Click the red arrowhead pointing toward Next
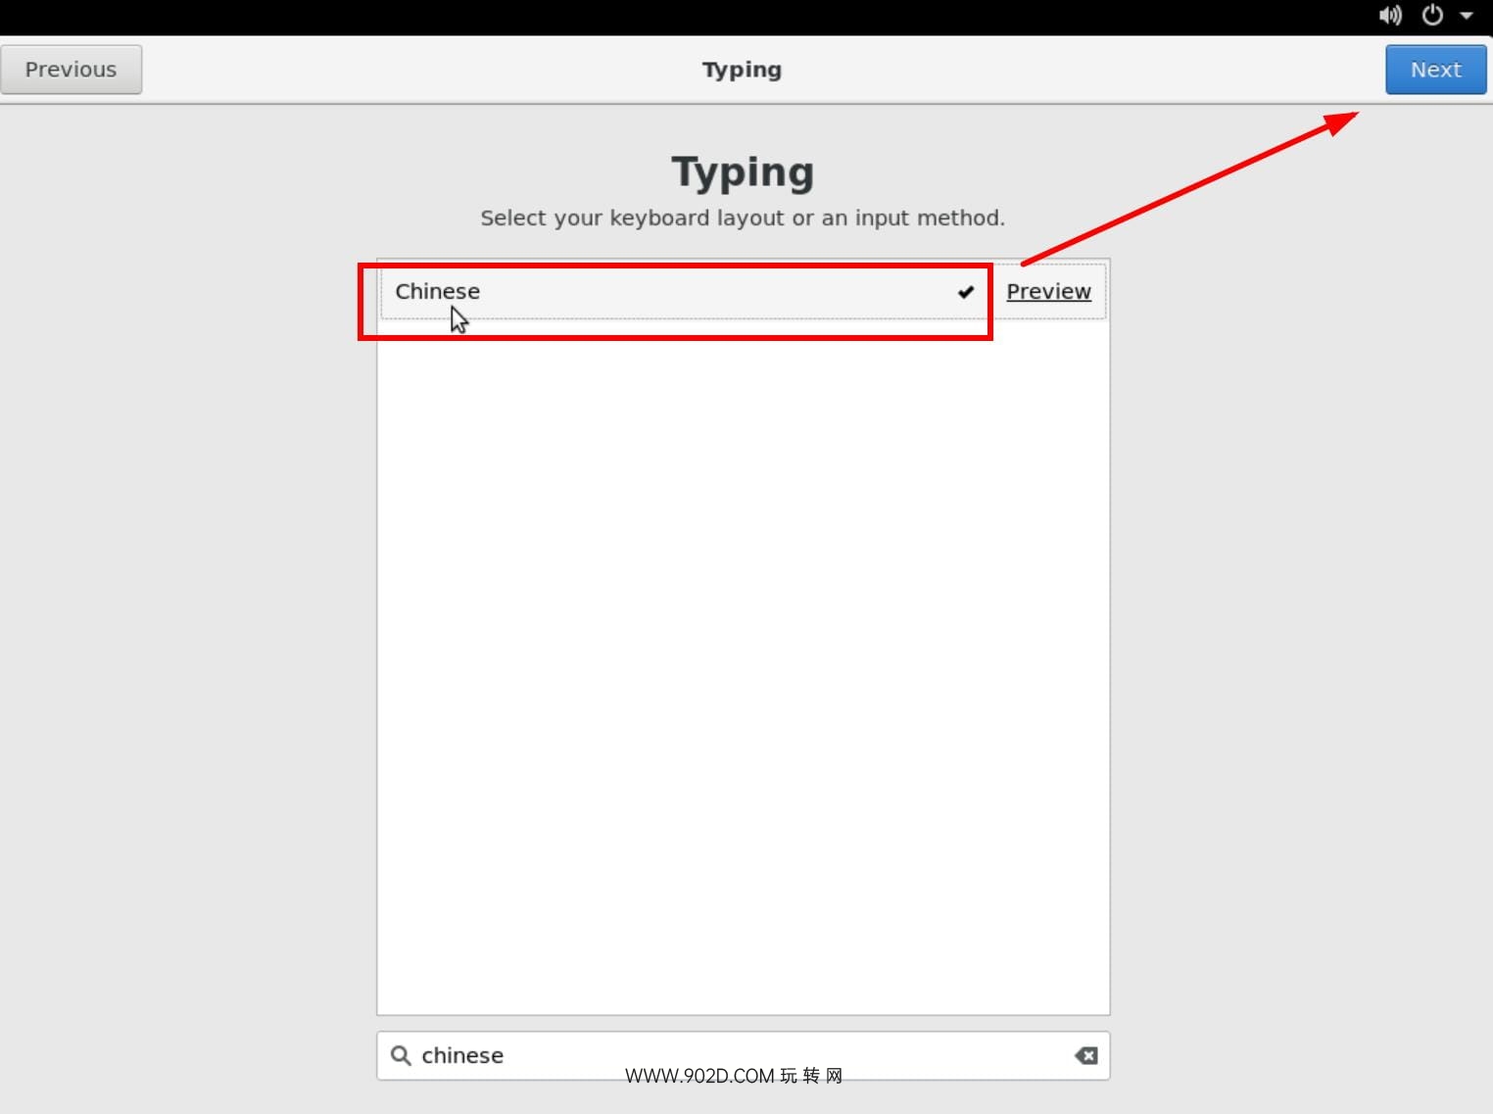 point(1341,121)
